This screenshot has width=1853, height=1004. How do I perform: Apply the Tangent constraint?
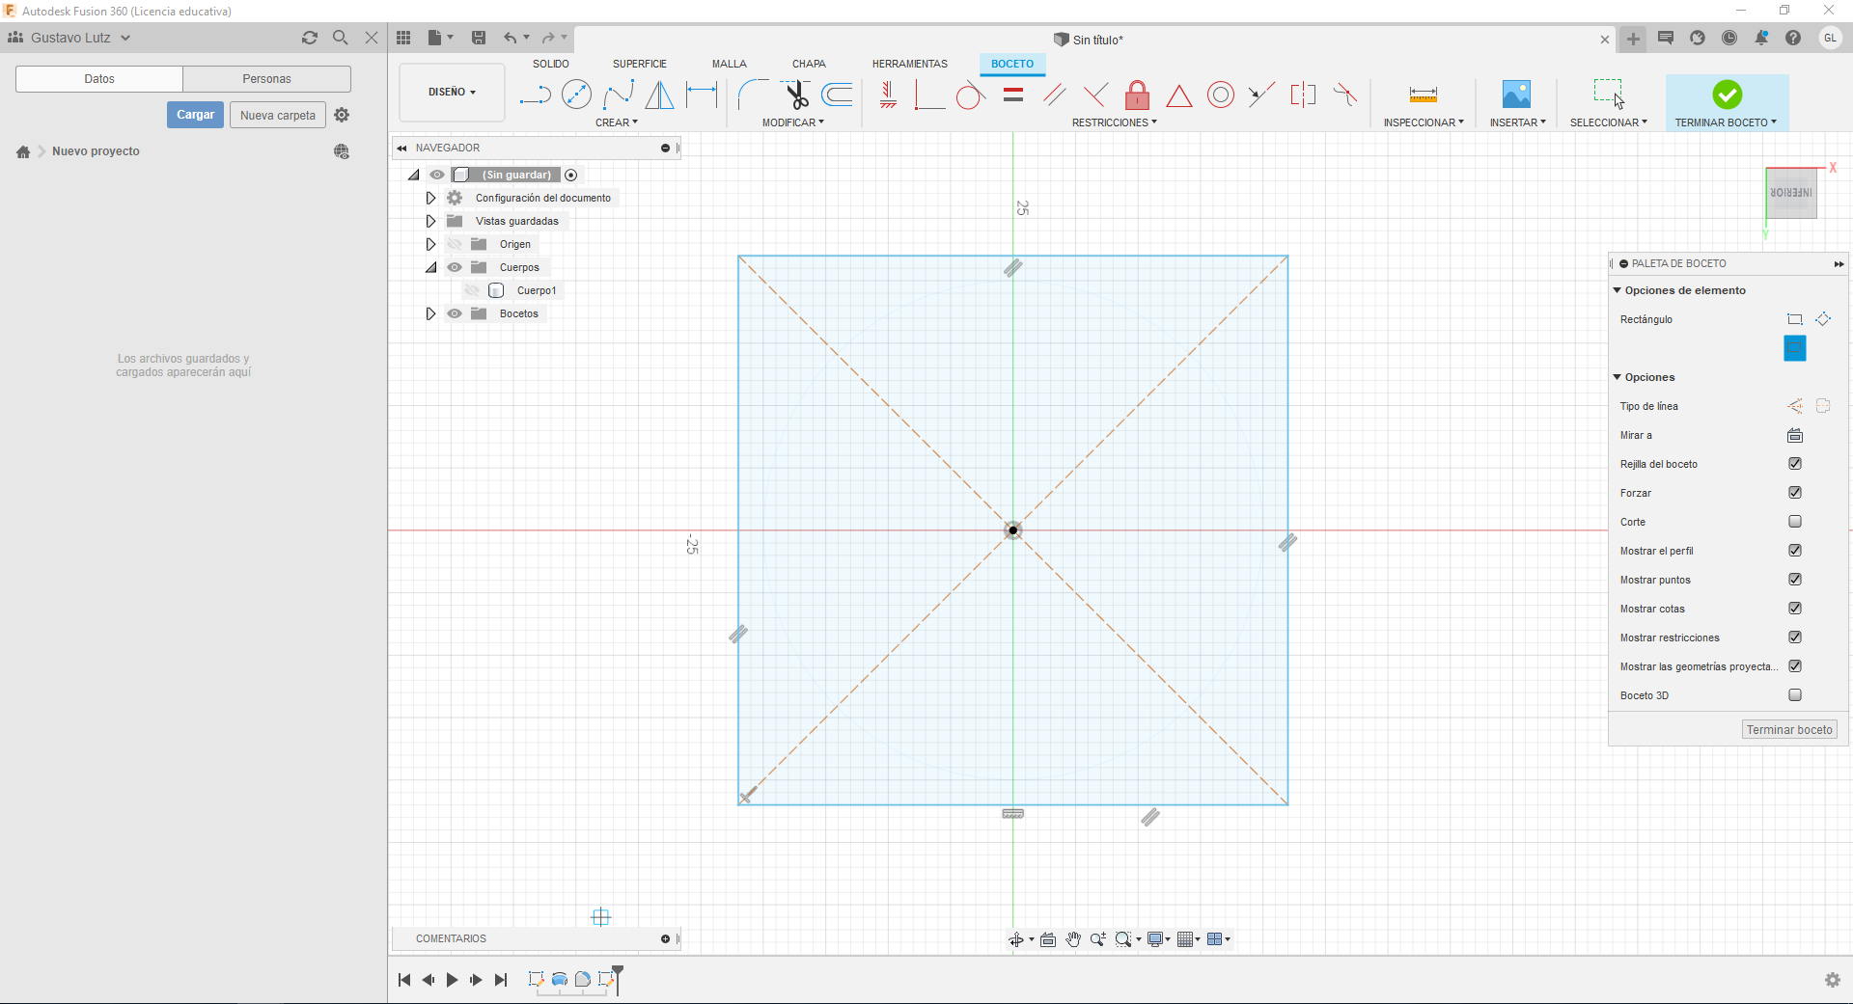pyautogui.click(x=971, y=95)
